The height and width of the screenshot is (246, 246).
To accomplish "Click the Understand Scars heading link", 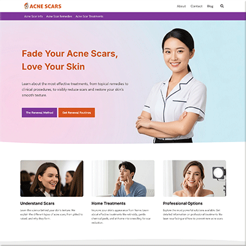I will coord(38,204).
